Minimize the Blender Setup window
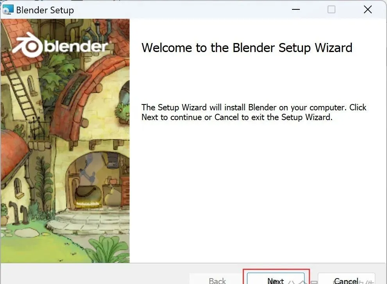The height and width of the screenshot is (284, 387). (x=296, y=10)
